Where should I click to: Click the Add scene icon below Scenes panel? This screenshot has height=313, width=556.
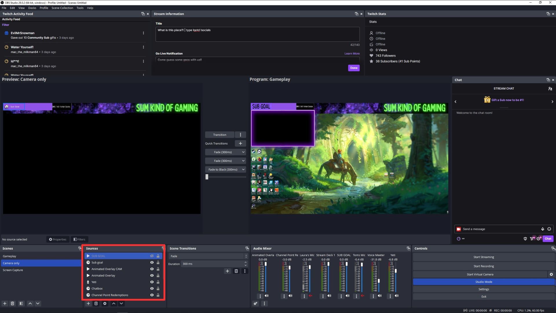pyautogui.click(x=5, y=303)
